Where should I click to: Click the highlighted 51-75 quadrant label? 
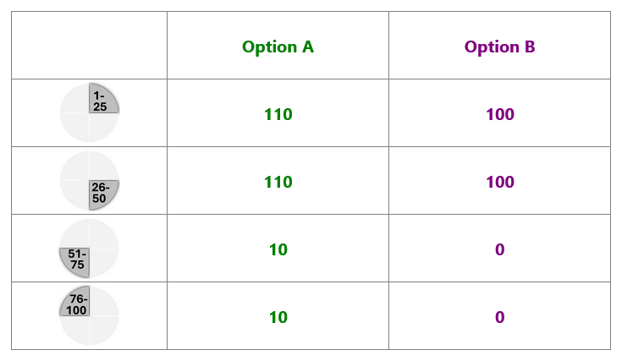(76, 260)
